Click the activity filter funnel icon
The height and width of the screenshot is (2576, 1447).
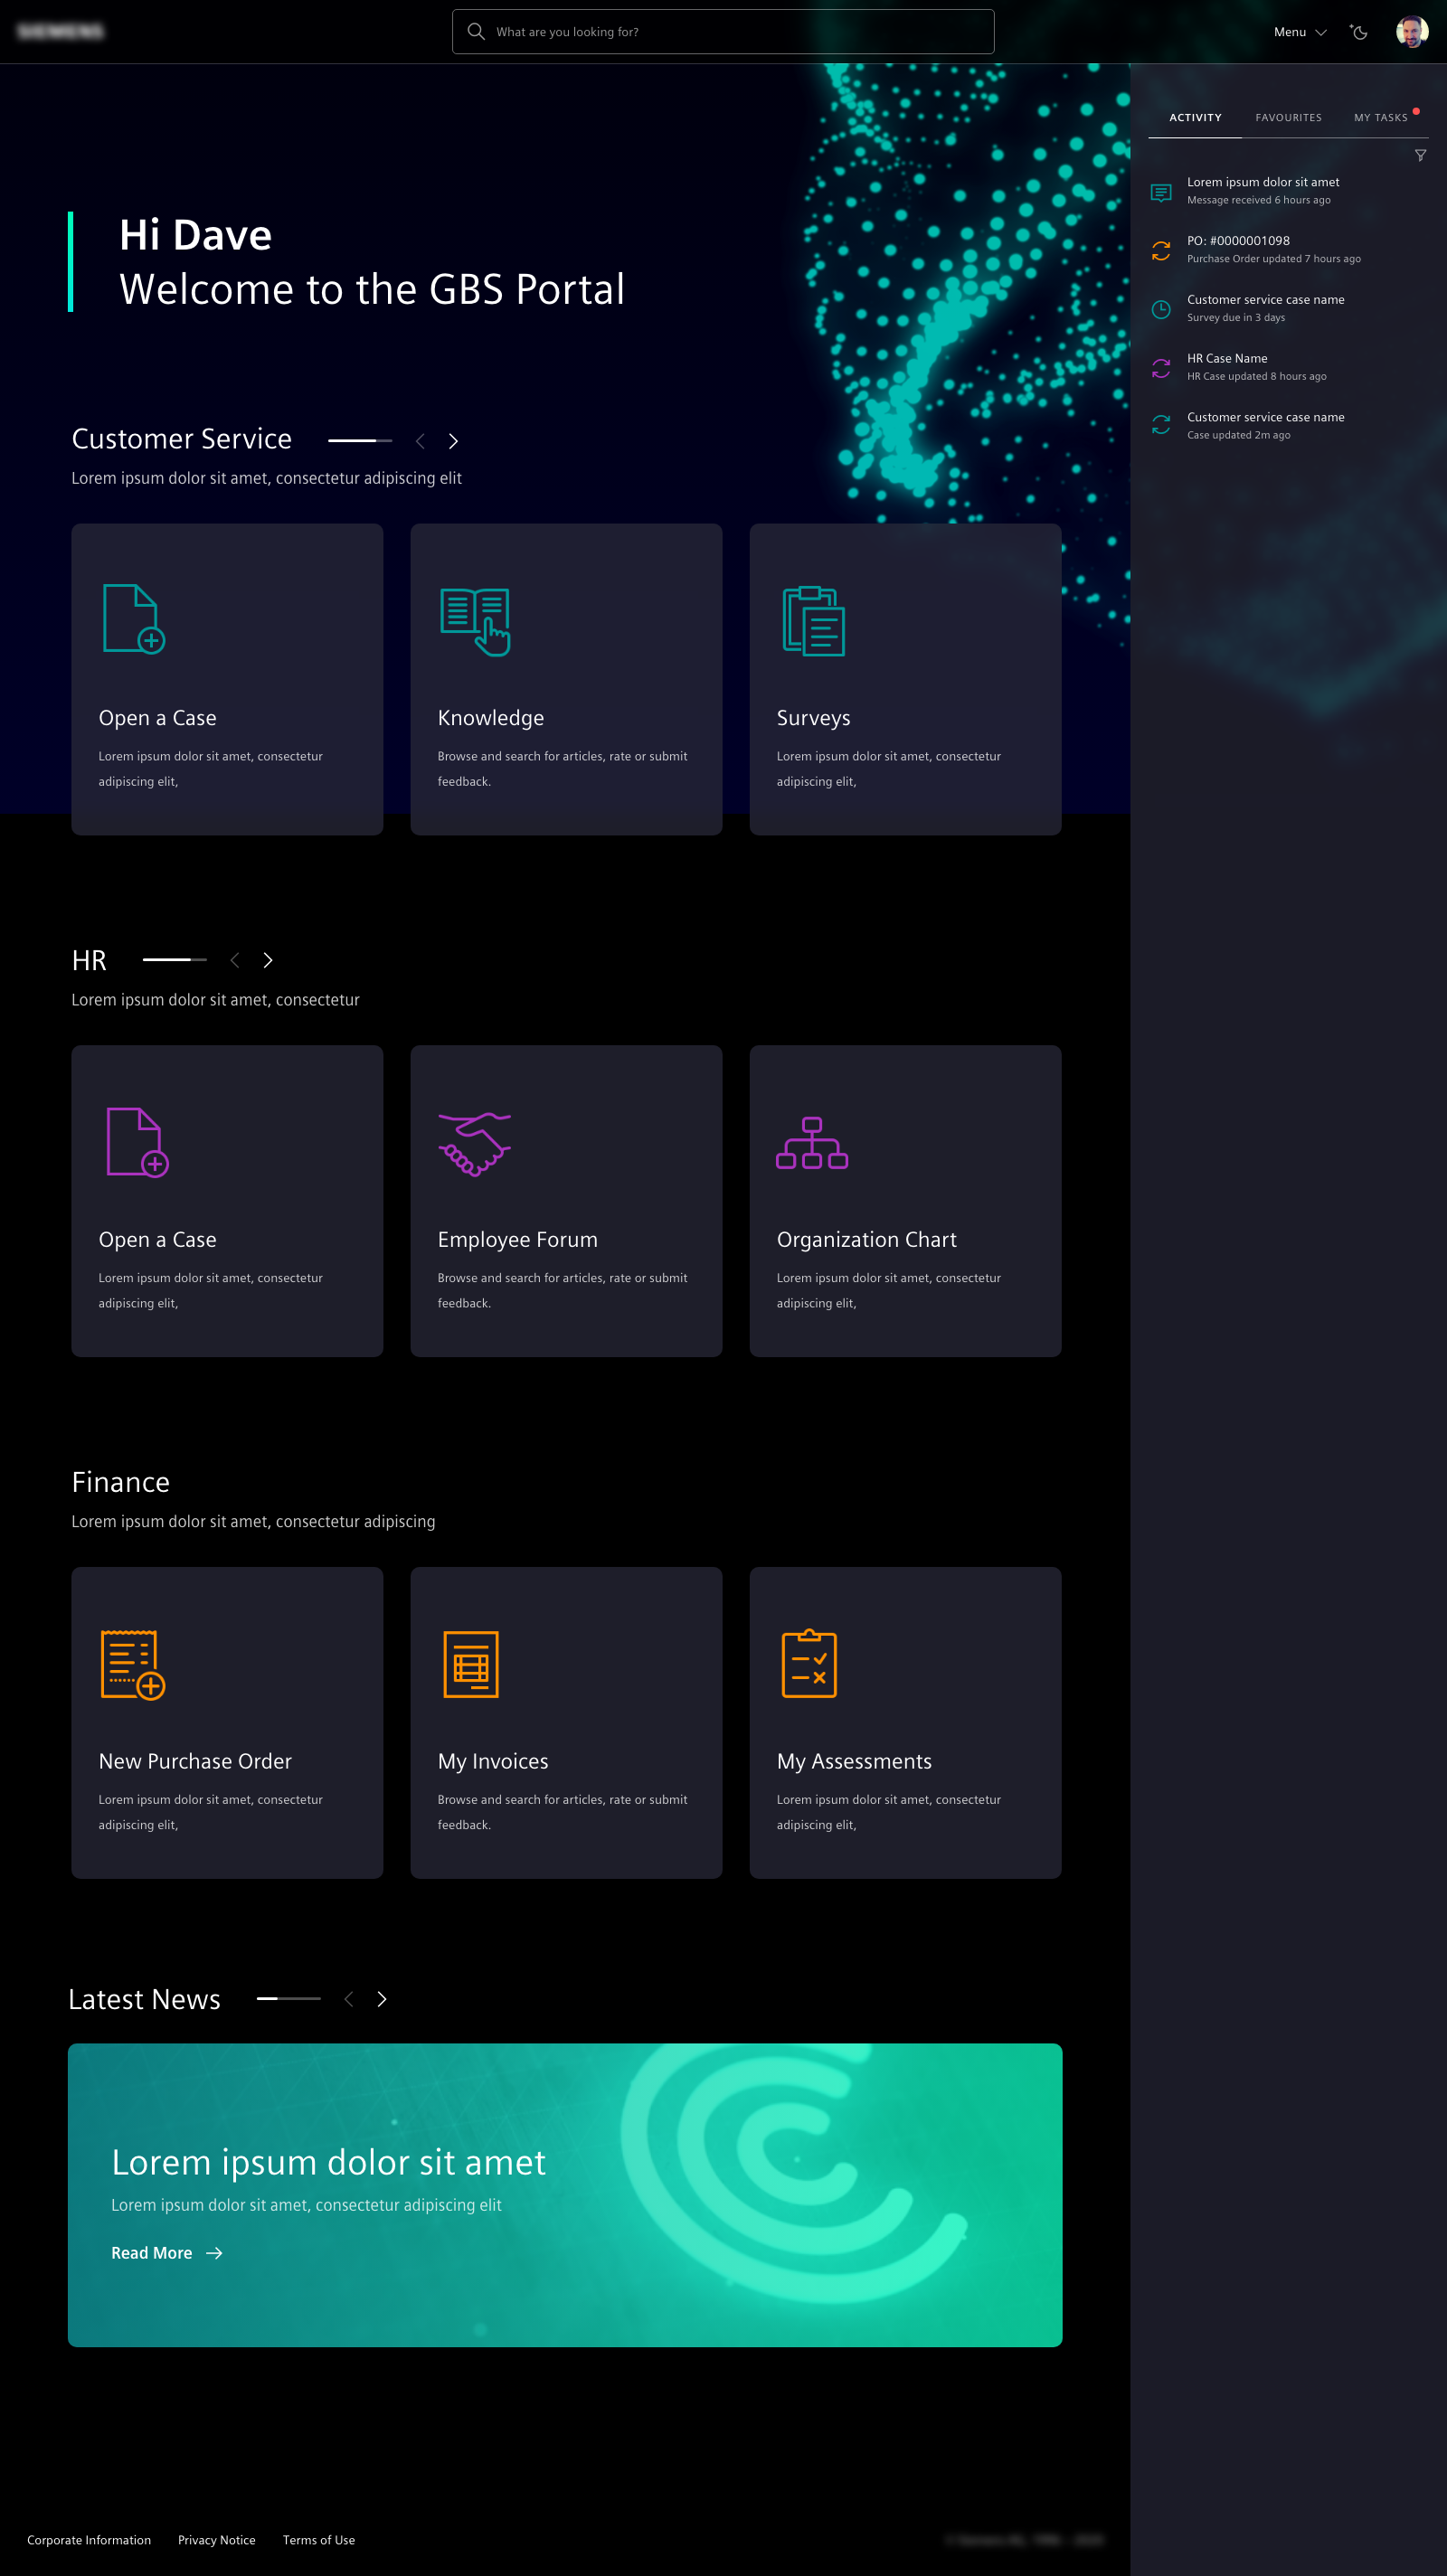(x=1419, y=156)
